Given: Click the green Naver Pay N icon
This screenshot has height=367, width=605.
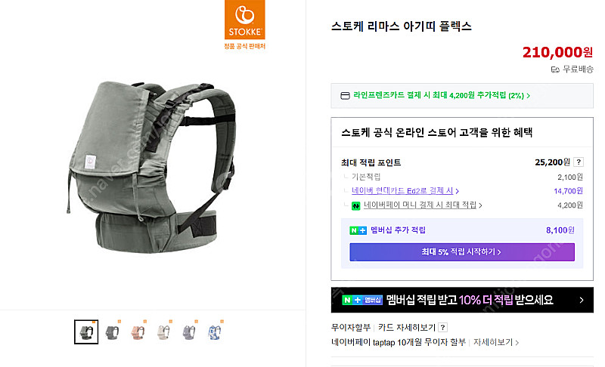Looking at the screenshot, I should [355, 205].
